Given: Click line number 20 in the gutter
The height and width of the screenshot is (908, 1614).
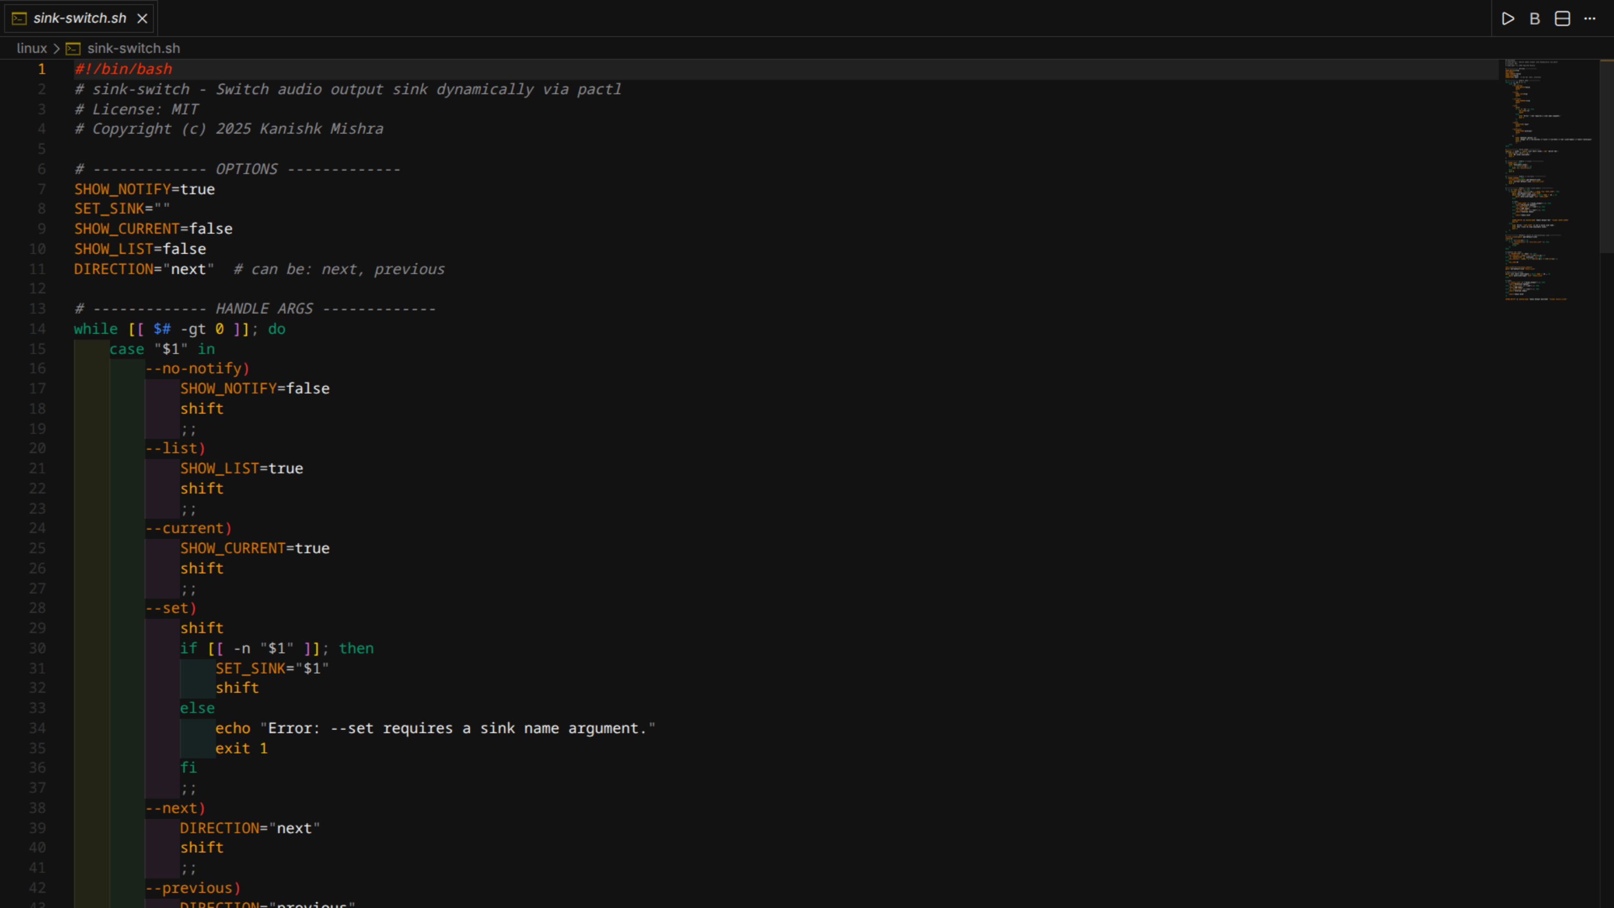Looking at the screenshot, I should pos(38,448).
